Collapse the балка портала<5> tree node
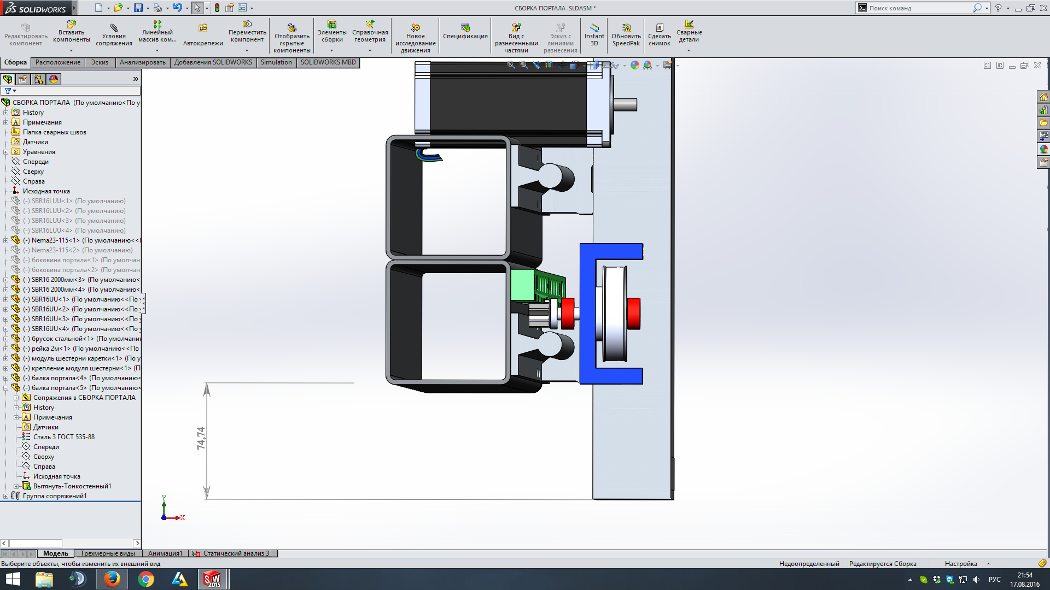 [x=6, y=388]
